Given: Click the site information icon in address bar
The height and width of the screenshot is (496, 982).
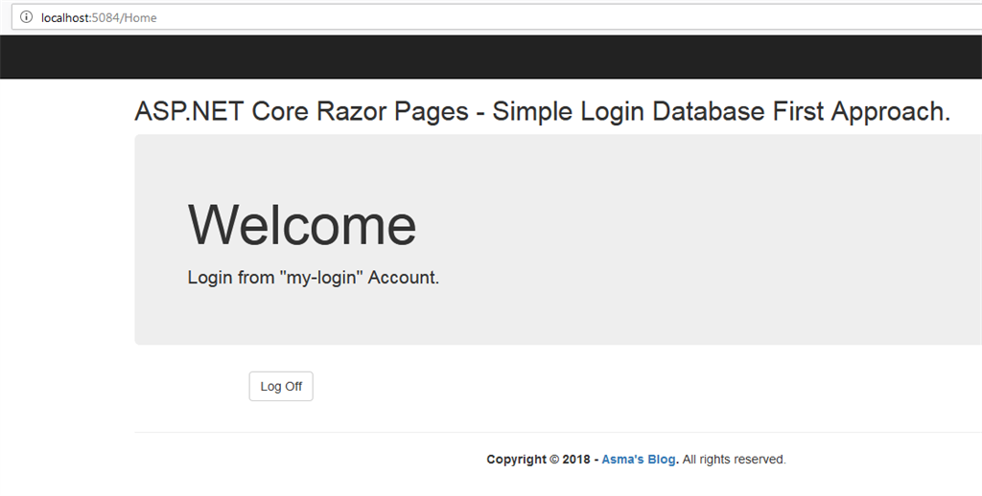Looking at the screenshot, I should pos(25,17).
